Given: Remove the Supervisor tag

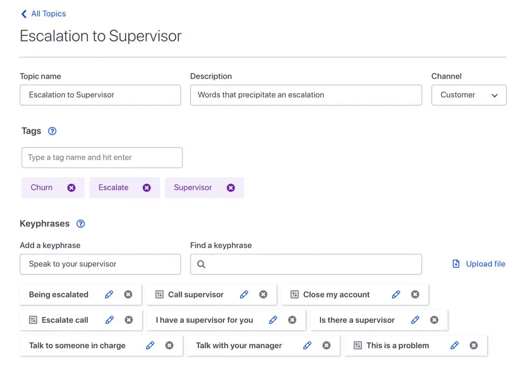Looking at the screenshot, I should click(231, 188).
